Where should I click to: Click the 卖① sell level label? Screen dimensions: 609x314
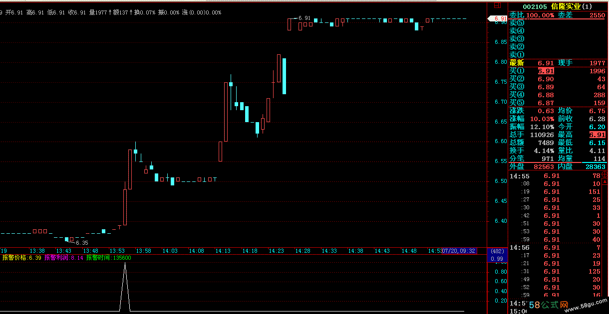click(517, 55)
